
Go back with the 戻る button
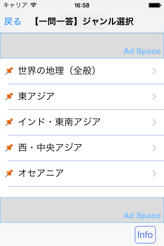click(13, 22)
